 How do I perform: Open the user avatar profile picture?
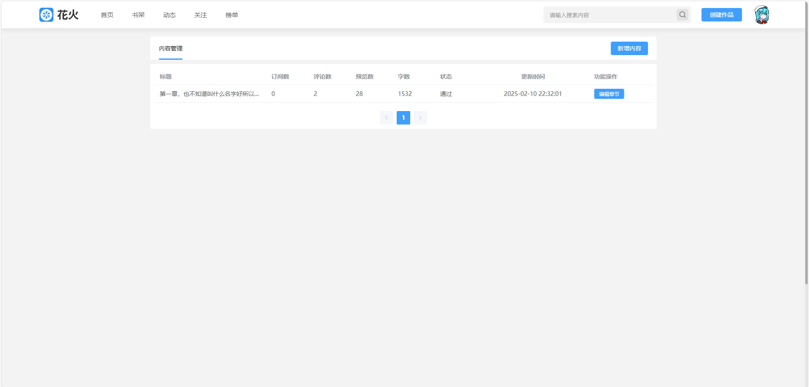(x=762, y=15)
